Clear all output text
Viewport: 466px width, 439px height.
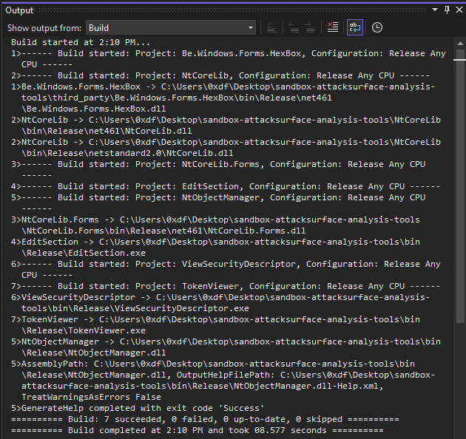click(333, 27)
